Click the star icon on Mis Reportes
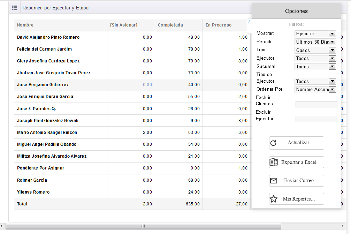This screenshot has width=351, height=234. click(x=274, y=199)
